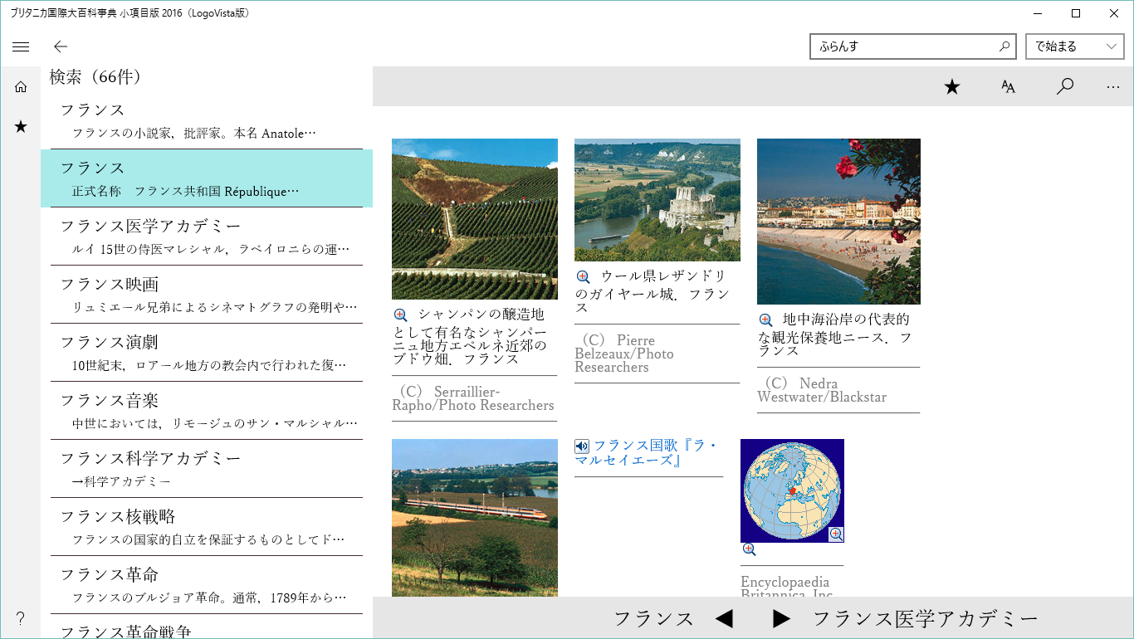
Task: Expand the で始まる search mode dropdown
Action: [x=1074, y=46]
